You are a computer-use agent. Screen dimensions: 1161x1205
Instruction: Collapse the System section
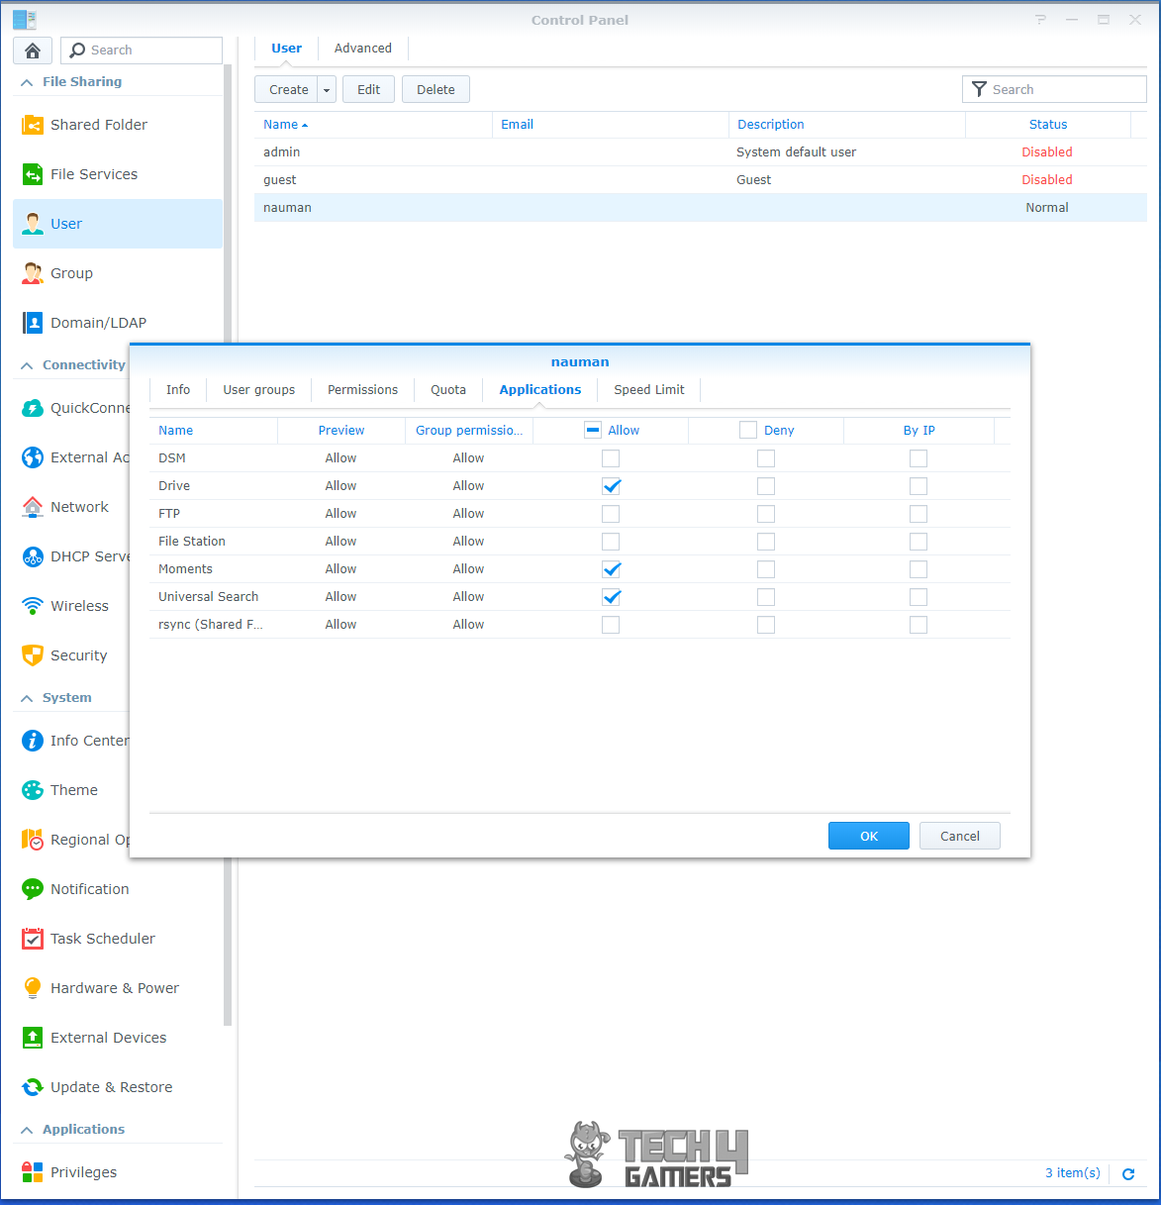click(27, 698)
